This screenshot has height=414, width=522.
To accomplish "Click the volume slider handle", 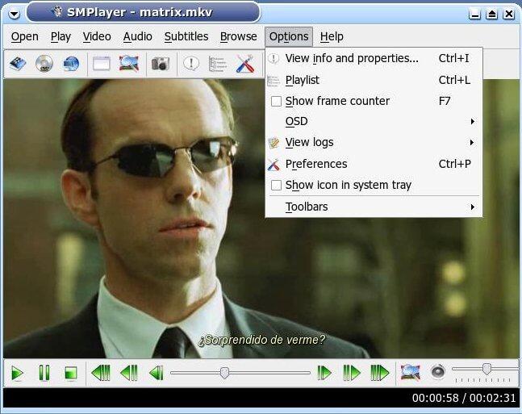I will pyautogui.click(x=487, y=369).
